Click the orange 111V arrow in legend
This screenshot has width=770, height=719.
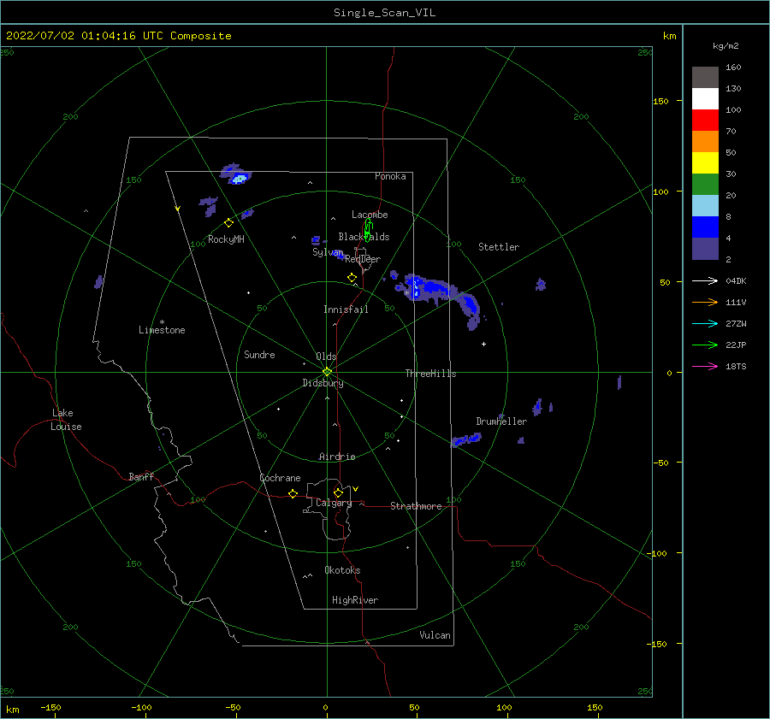(705, 303)
